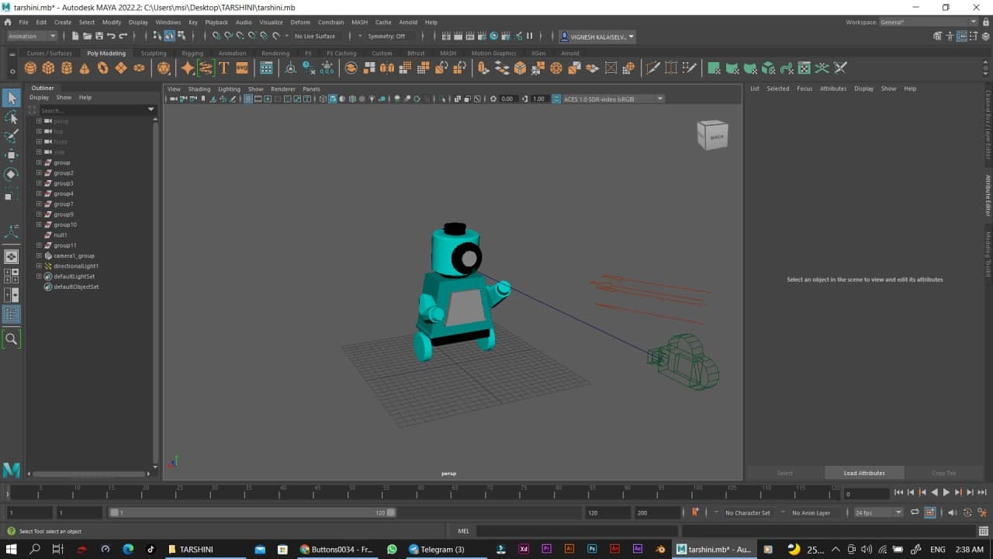993x559 pixels.
Task: Open the Animation menu set dropdown
Action: (x=32, y=36)
